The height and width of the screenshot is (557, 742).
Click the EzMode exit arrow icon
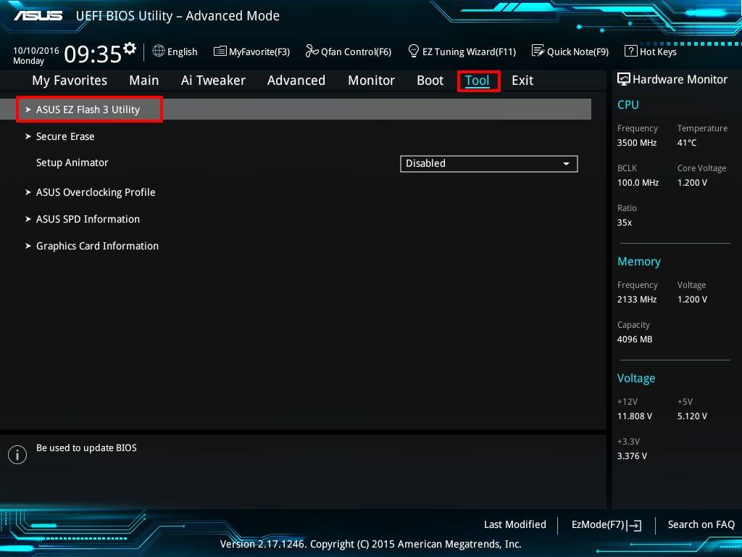(634, 525)
